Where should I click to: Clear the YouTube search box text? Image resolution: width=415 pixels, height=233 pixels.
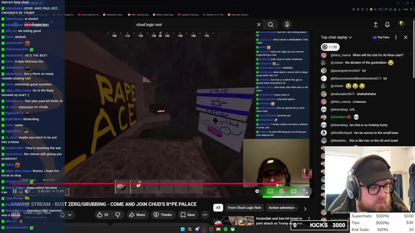coord(259,25)
